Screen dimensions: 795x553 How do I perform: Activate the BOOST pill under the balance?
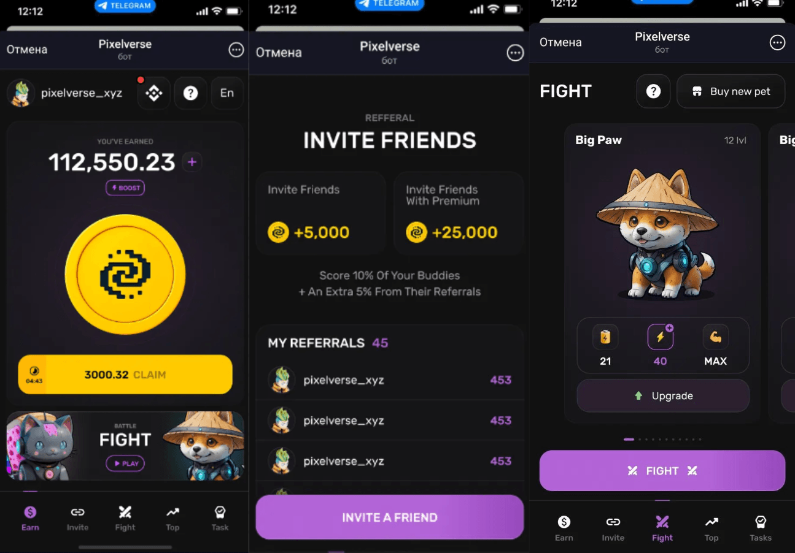pyautogui.click(x=125, y=188)
